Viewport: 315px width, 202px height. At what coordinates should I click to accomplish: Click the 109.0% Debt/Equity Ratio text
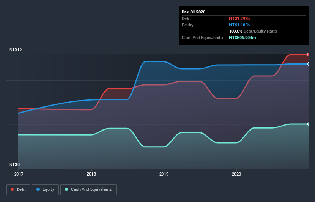pyautogui.click(x=253, y=31)
